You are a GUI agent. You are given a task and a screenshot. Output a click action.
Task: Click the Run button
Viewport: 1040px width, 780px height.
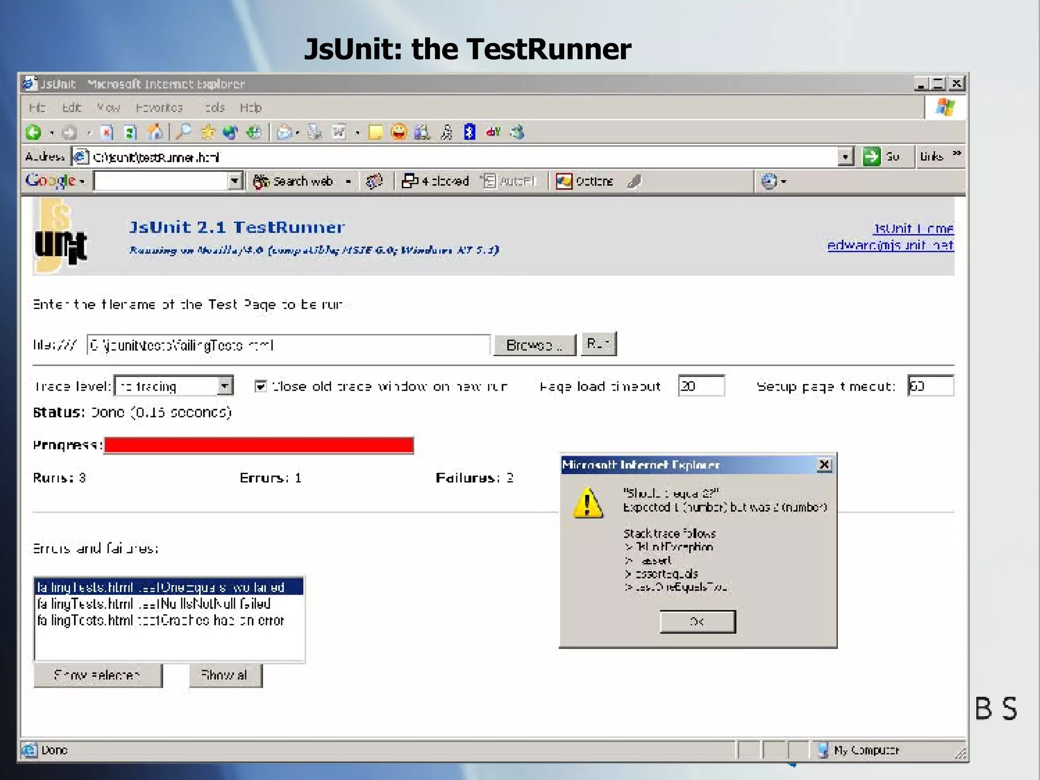(599, 344)
